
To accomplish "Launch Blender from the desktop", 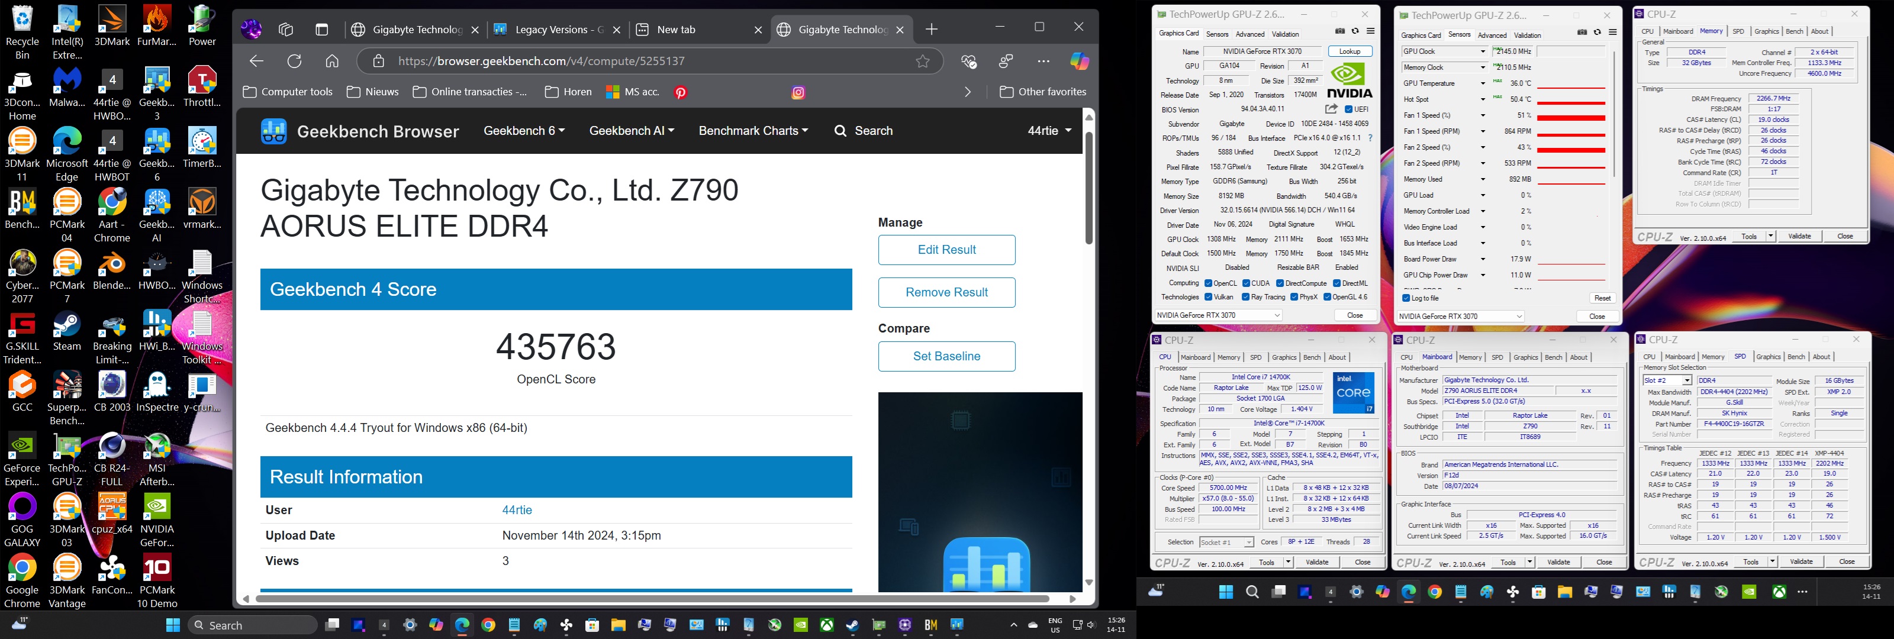I will (x=112, y=270).
